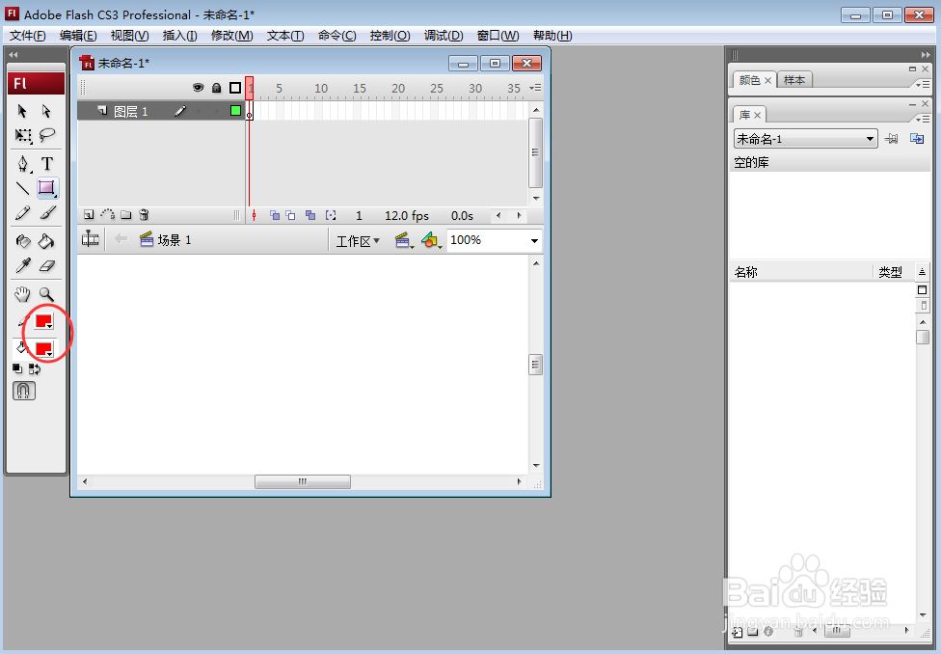Toggle show/hide all layers eye icon
This screenshot has width=941, height=654.
(198, 88)
